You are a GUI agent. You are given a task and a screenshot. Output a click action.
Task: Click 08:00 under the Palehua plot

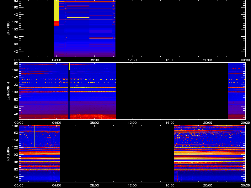94,185
